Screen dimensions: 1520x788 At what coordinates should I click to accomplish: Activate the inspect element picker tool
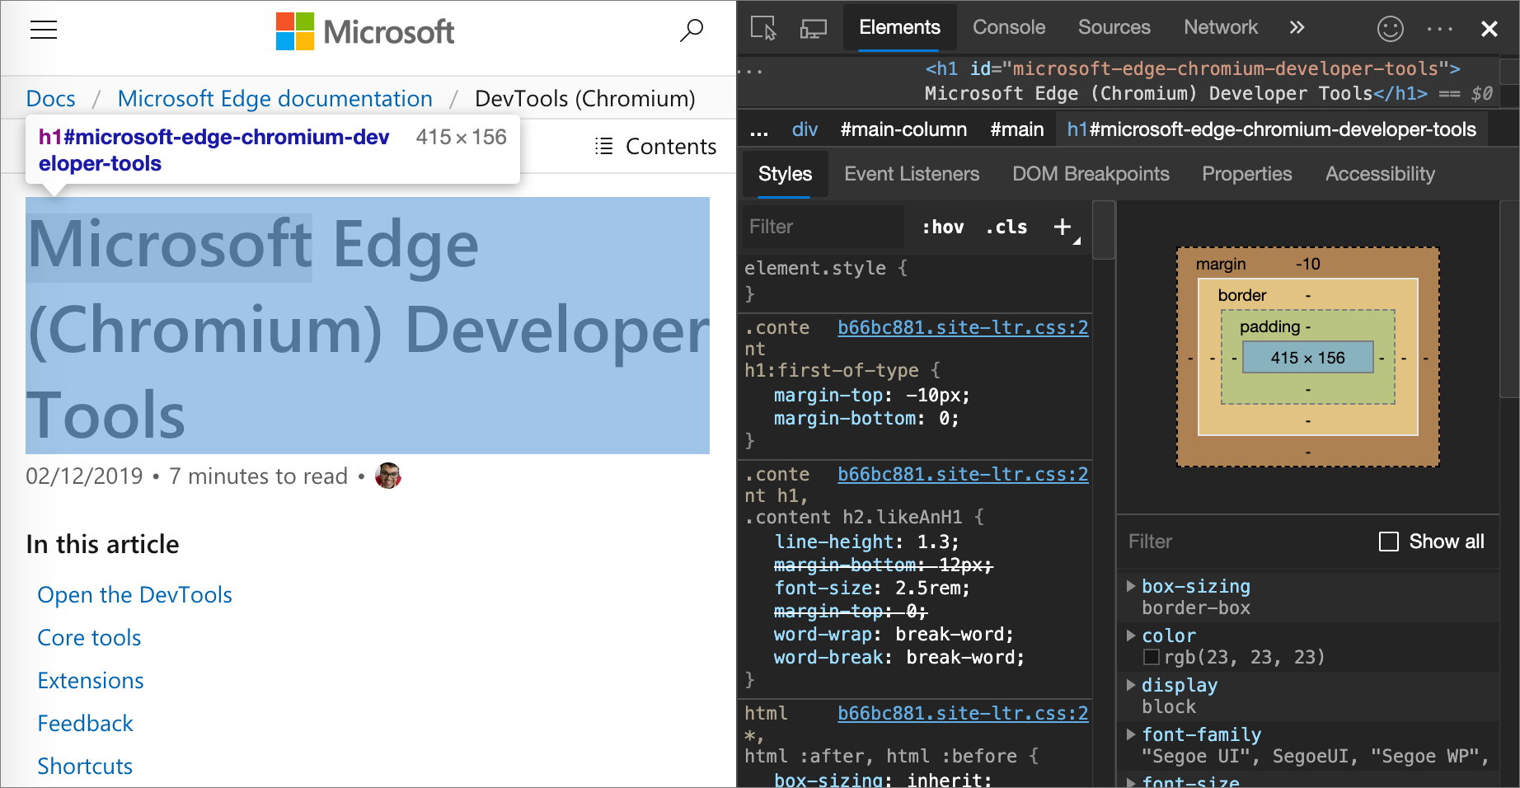click(x=763, y=28)
